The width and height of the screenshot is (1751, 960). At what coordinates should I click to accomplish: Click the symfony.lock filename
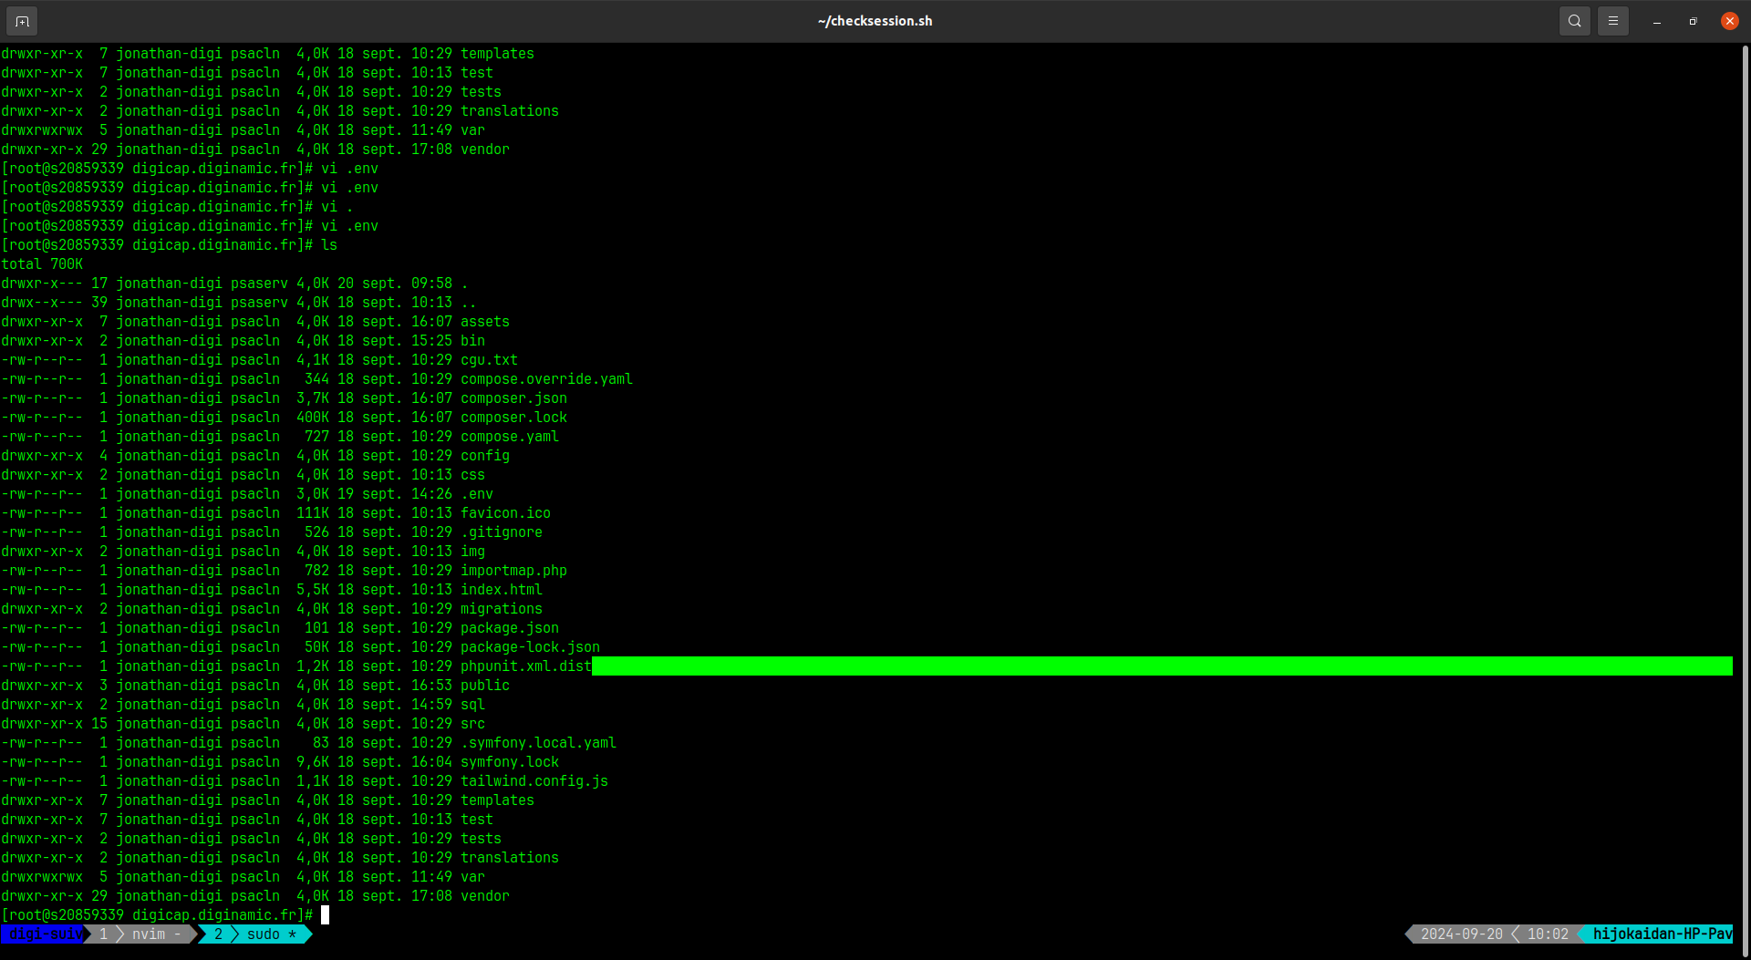pos(509,762)
